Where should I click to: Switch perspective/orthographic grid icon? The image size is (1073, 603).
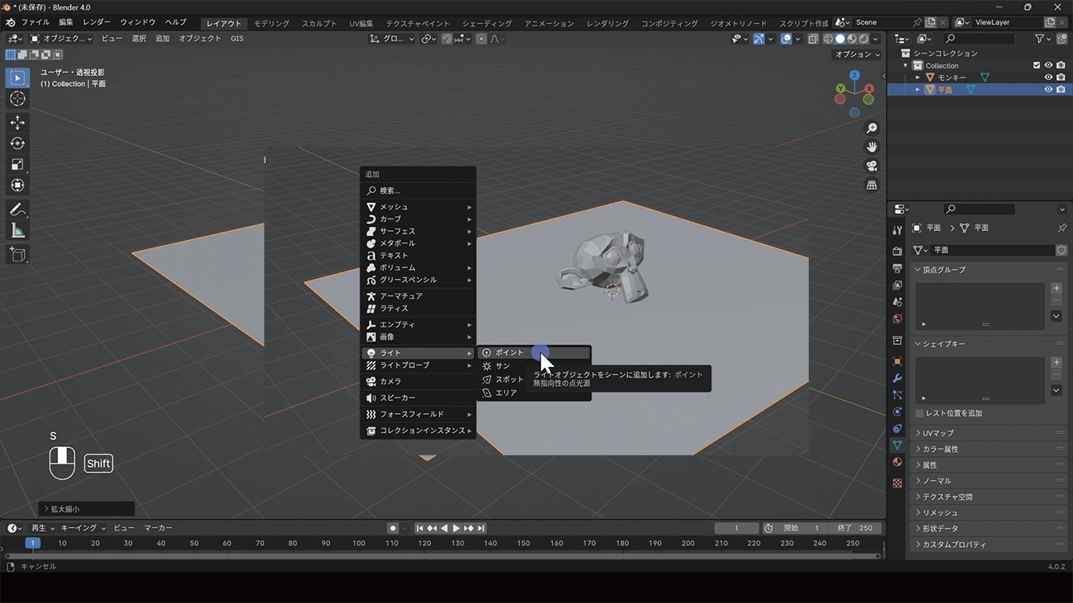[x=872, y=185]
